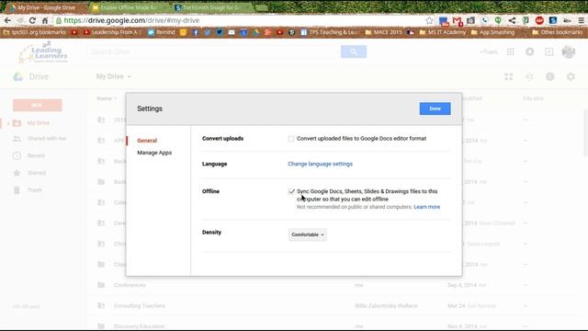Open the Remind bookmark
This screenshot has width=588, height=331.
pyautogui.click(x=162, y=32)
